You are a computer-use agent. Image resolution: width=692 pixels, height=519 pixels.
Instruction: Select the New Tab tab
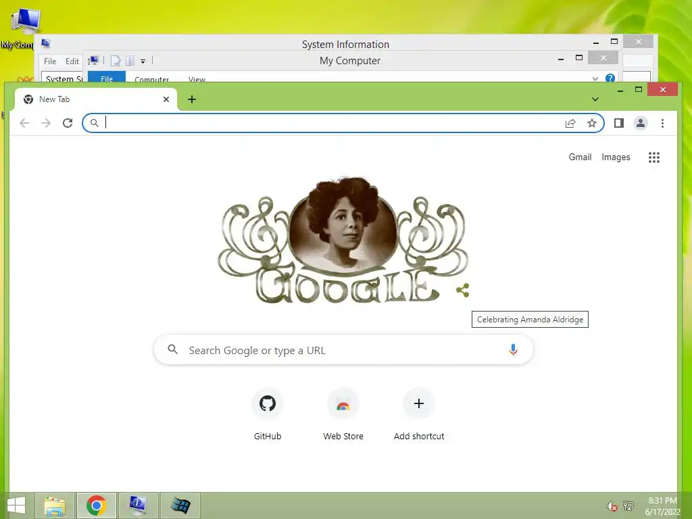[96, 99]
